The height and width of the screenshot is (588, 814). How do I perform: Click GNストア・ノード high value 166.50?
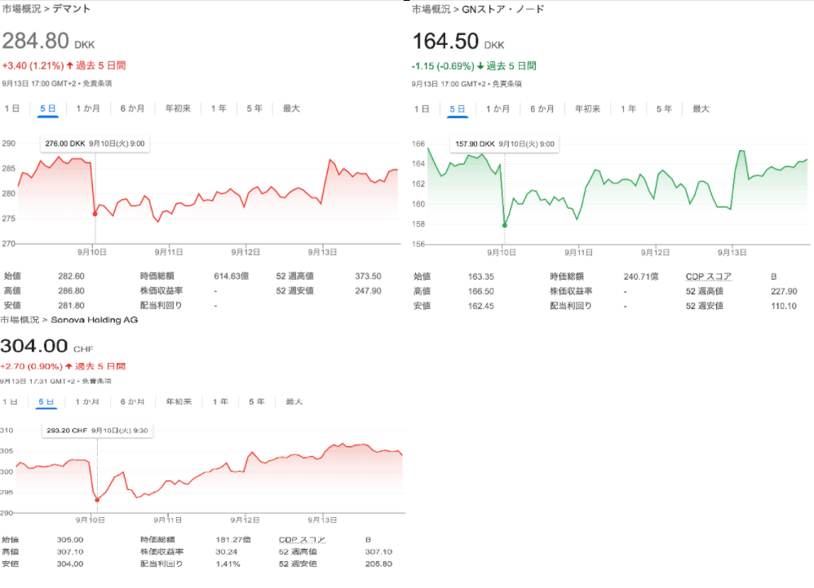tap(480, 291)
